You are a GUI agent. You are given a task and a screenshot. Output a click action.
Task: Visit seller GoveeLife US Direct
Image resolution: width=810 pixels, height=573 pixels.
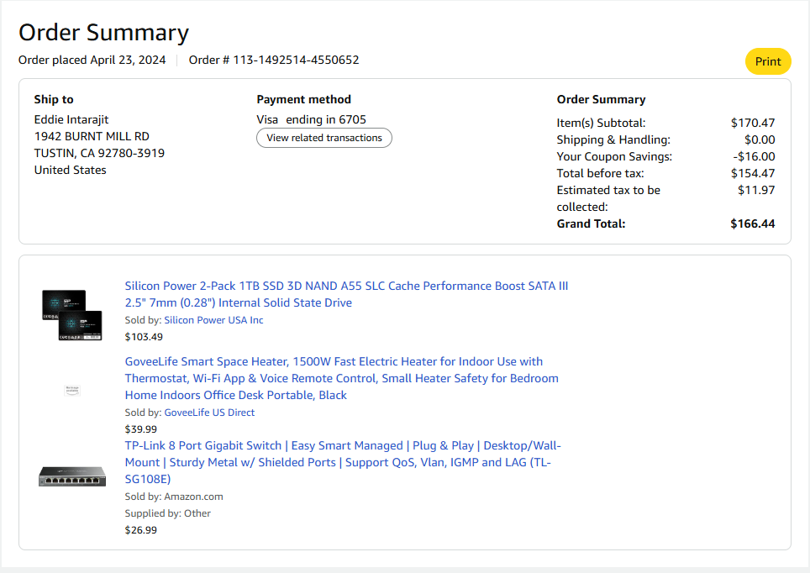[209, 413]
